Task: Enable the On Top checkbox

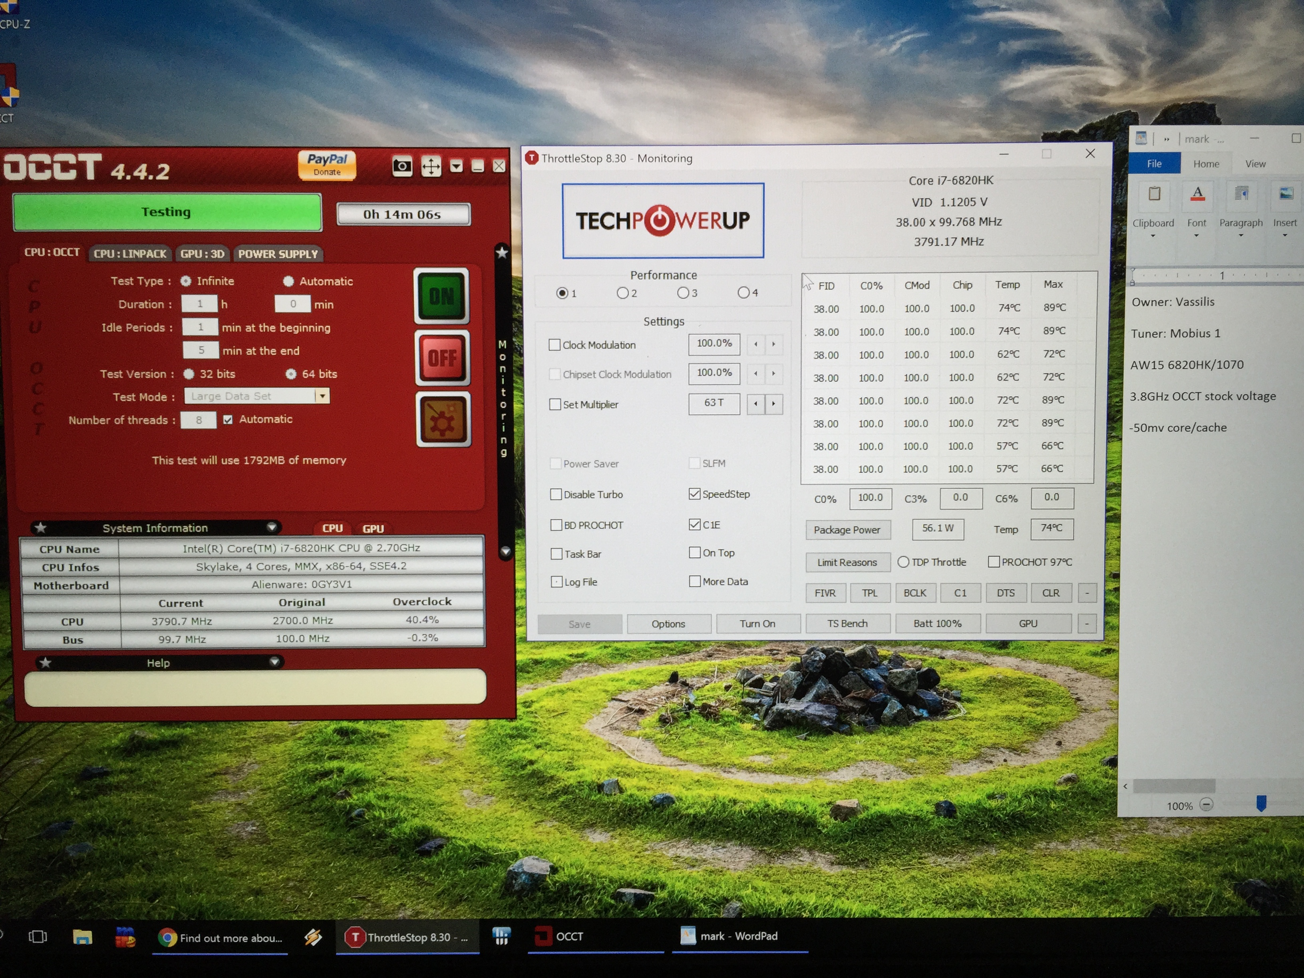Action: [x=694, y=553]
